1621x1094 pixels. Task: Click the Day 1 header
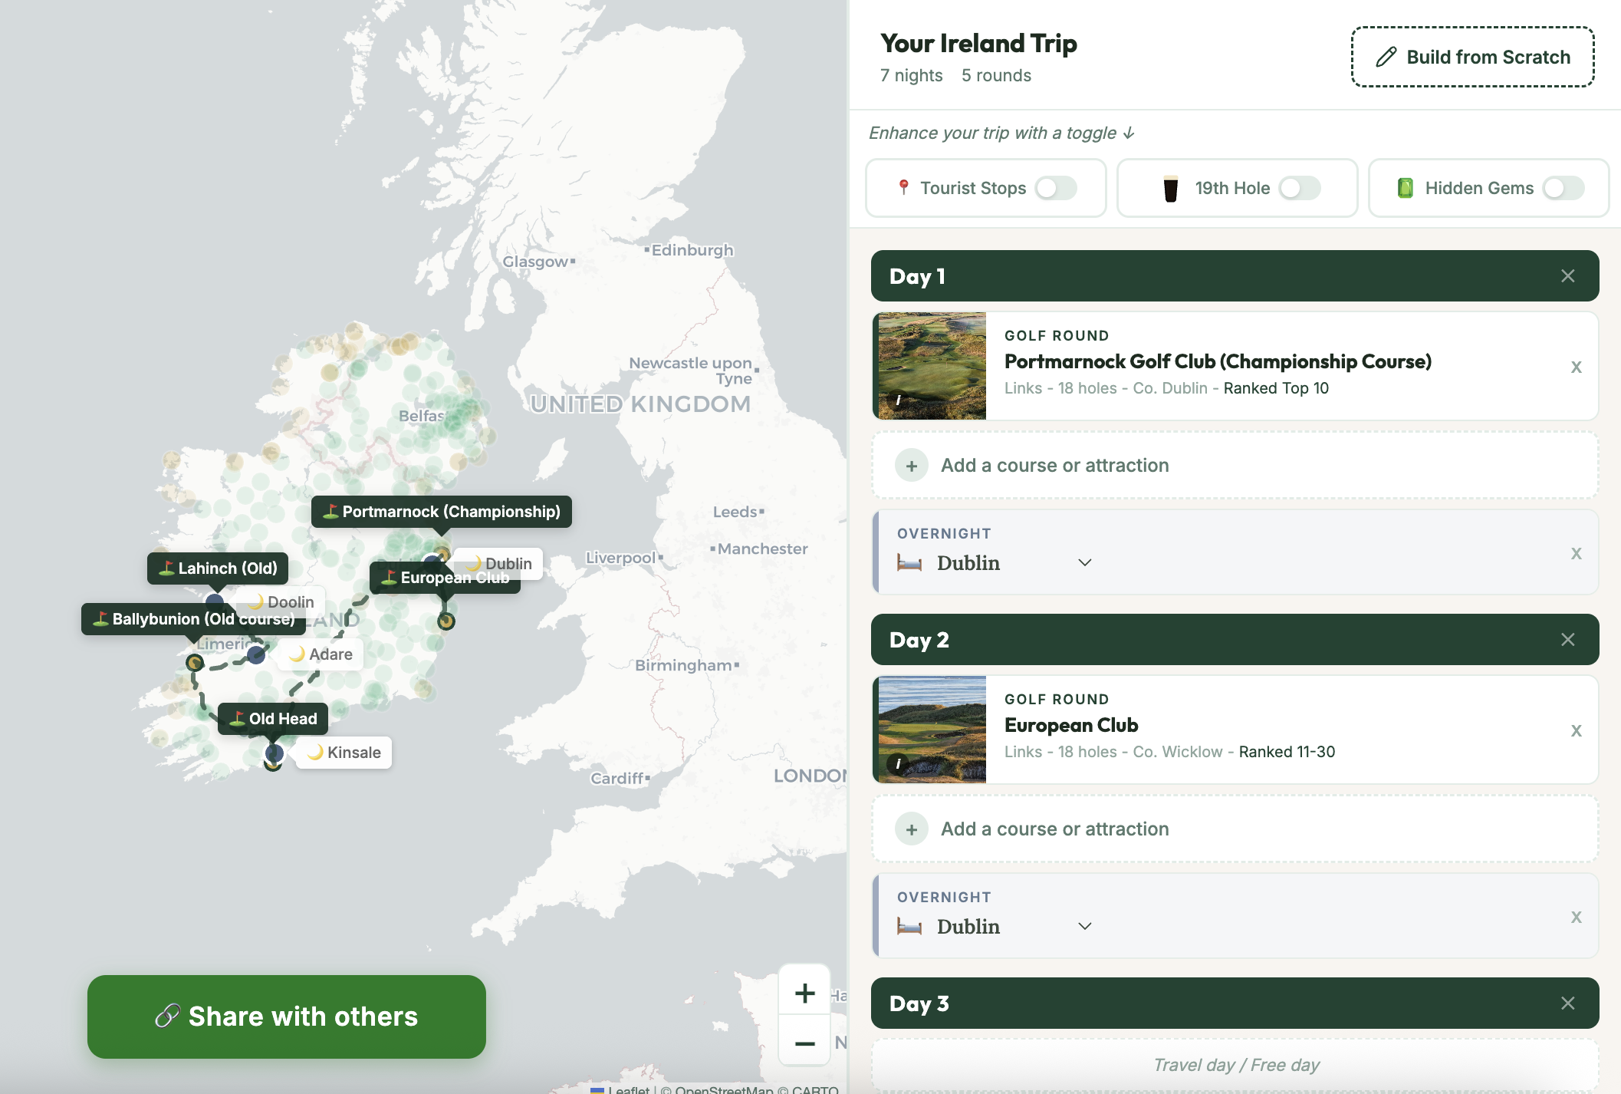(1235, 276)
